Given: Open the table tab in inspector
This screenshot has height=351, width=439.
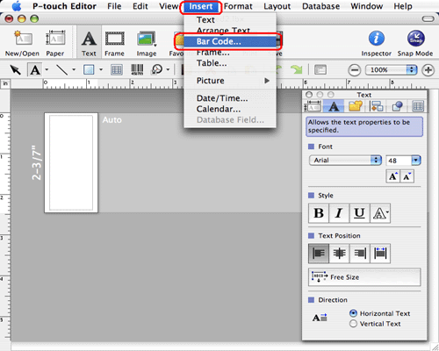Looking at the screenshot, I should click(x=418, y=106).
